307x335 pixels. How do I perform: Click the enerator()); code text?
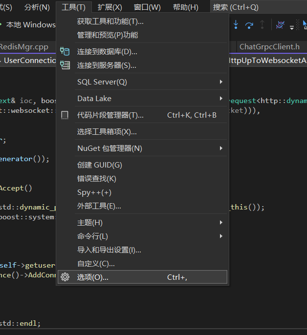pyautogui.click(x=24, y=159)
